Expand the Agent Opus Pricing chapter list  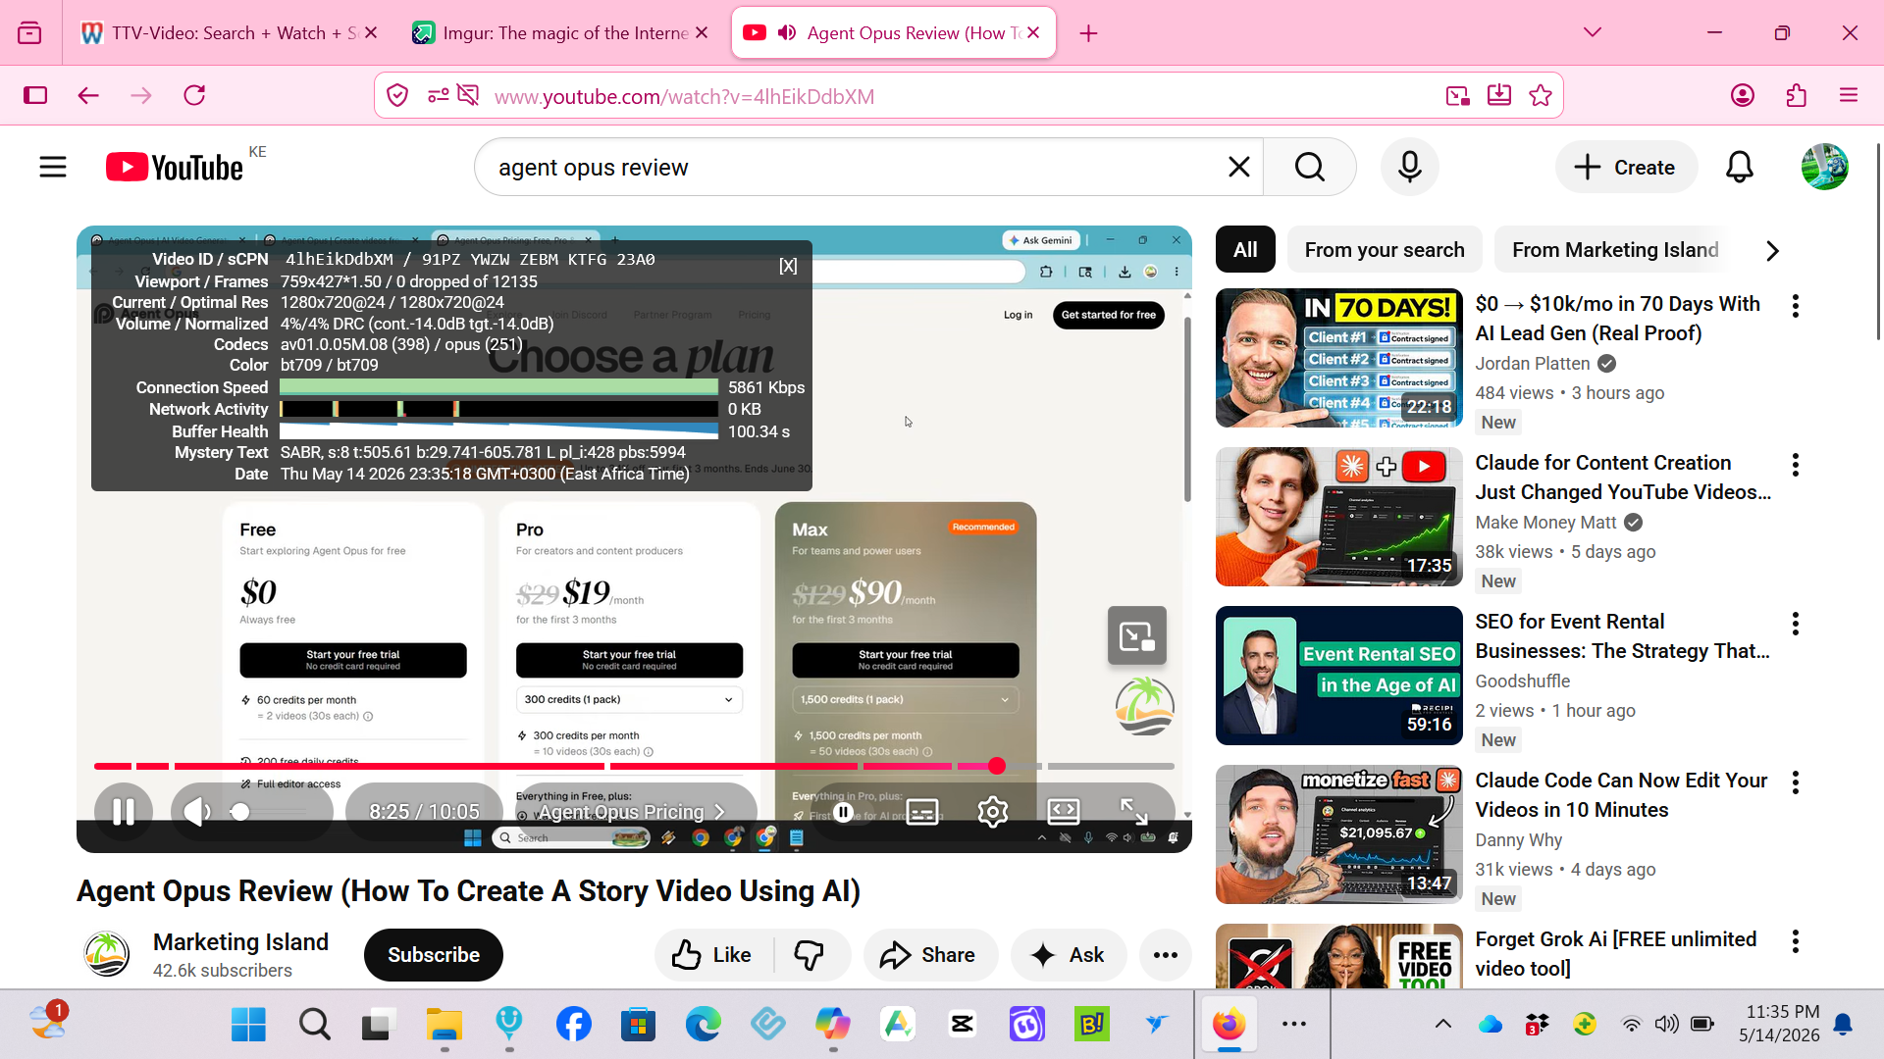coord(632,812)
